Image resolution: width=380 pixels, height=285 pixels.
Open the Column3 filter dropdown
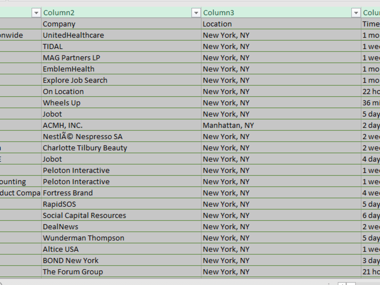(x=356, y=13)
